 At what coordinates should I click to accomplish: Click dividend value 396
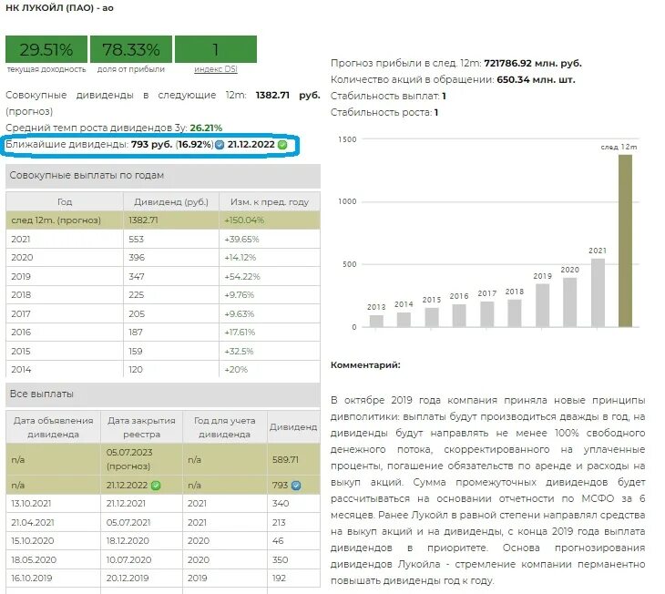(x=137, y=258)
